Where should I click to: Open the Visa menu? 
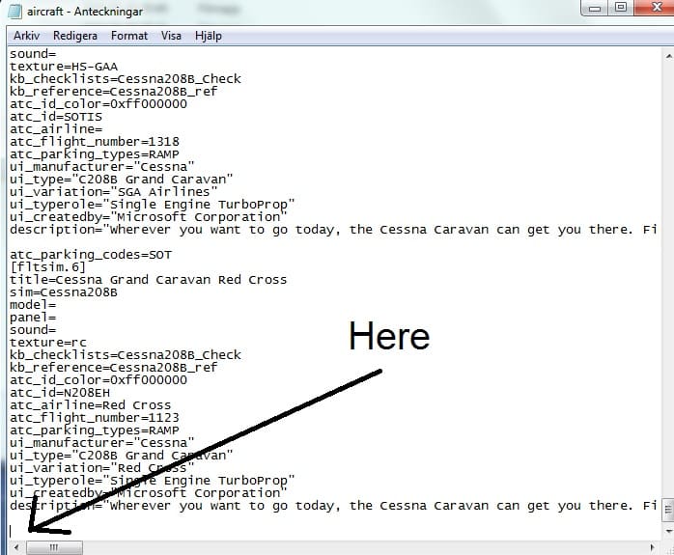click(171, 36)
